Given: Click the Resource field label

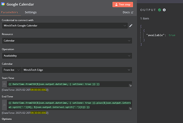Looking at the screenshot, I should click(x=7, y=34).
